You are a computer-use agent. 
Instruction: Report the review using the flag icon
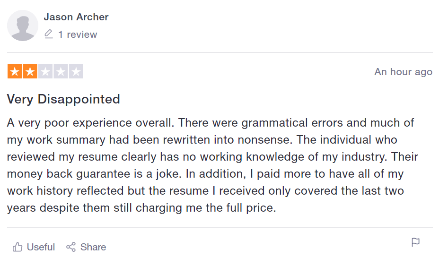click(415, 242)
